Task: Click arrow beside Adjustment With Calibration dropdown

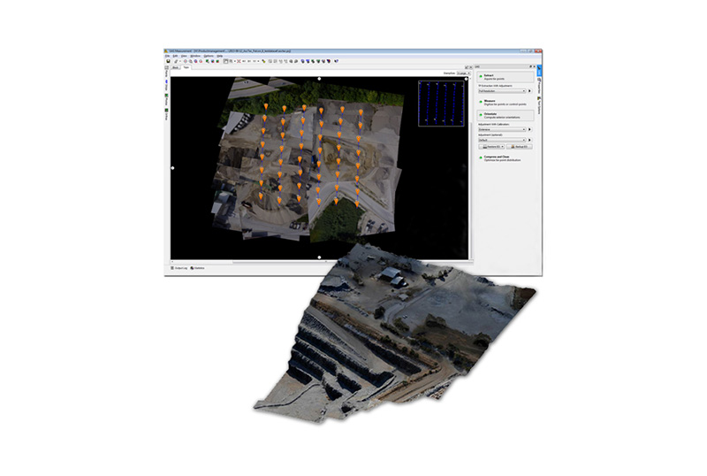Action: [529, 128]
